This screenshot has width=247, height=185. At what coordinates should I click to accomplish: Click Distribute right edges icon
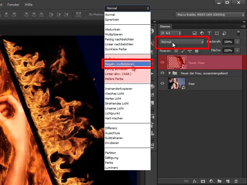tap(66, 14)
